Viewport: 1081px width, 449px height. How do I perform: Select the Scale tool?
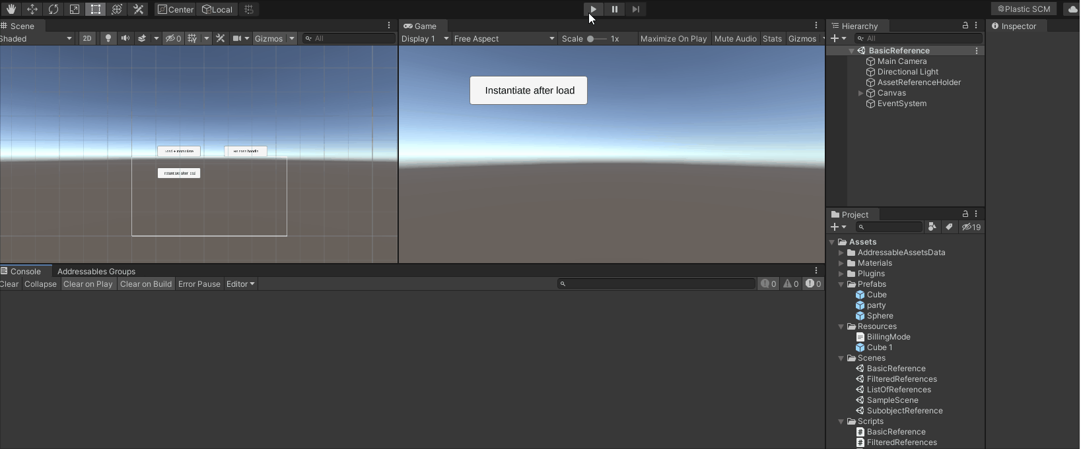tap(74, 9)
